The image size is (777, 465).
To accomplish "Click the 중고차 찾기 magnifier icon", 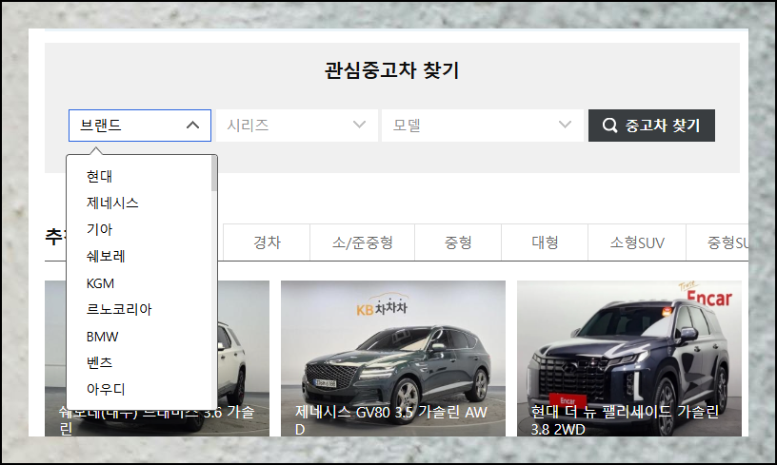I will (x=610, y=126).
